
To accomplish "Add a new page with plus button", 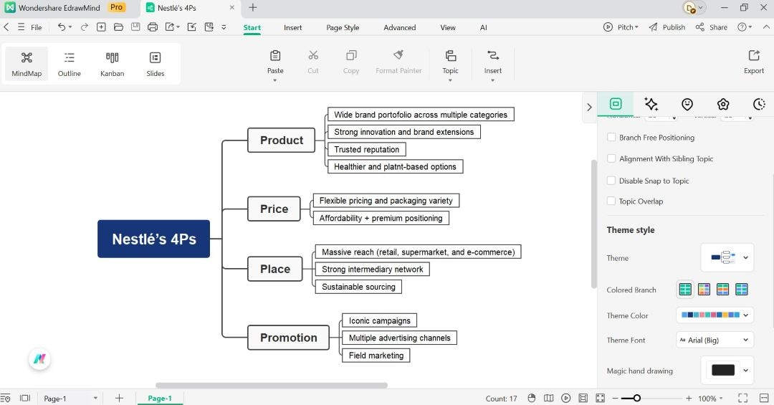I will [119, 398].
